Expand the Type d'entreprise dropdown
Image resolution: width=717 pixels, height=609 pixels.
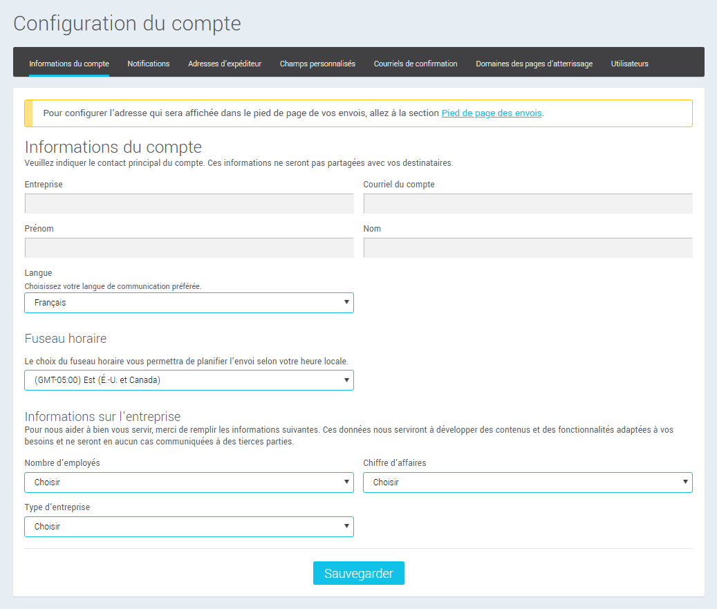click(x=189, y=526)
